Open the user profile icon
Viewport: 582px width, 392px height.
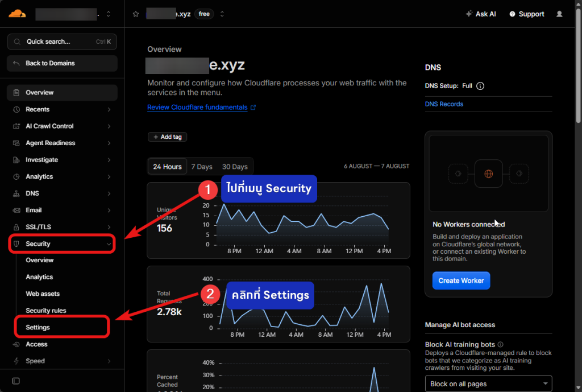[559, 14]
